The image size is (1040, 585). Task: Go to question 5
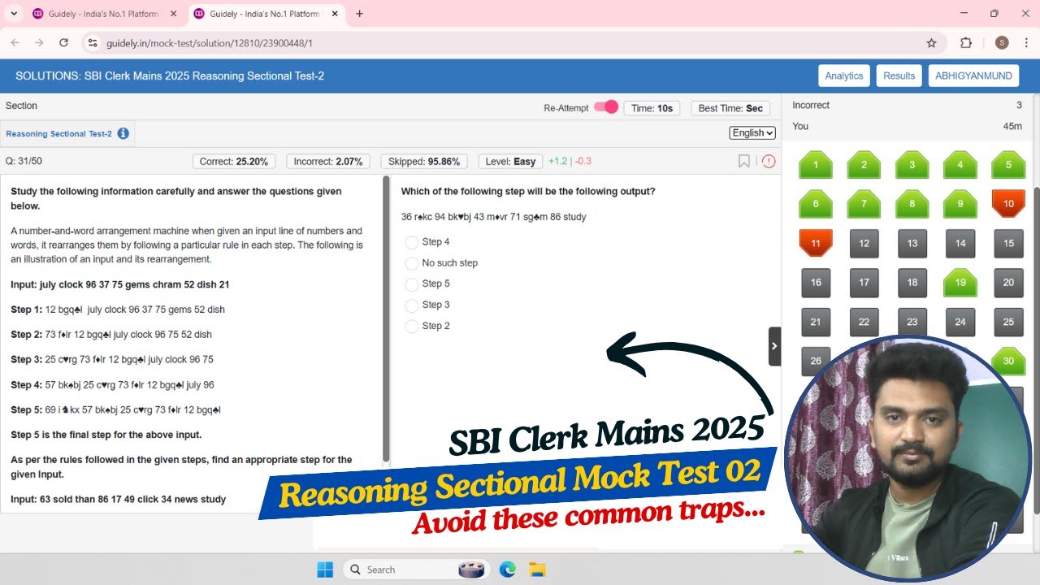[1008, 165]
